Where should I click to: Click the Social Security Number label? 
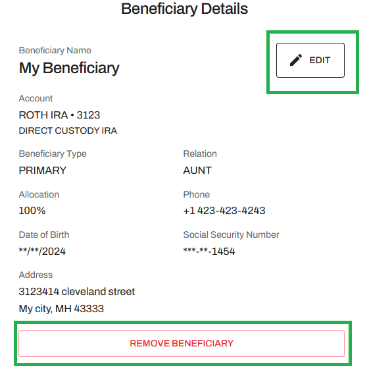231,235
